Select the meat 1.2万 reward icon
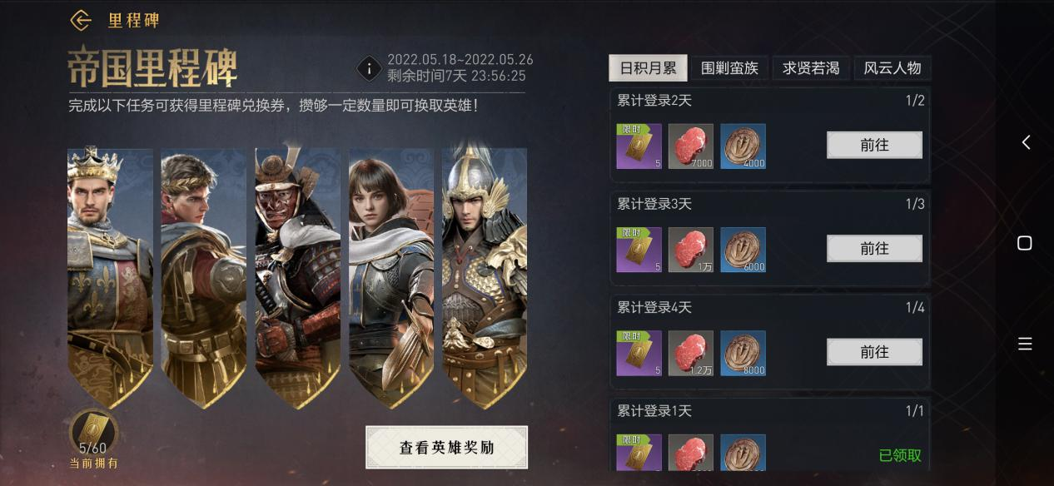Image resolution: width=1054 pixels, height=486 pixels. 690,353
